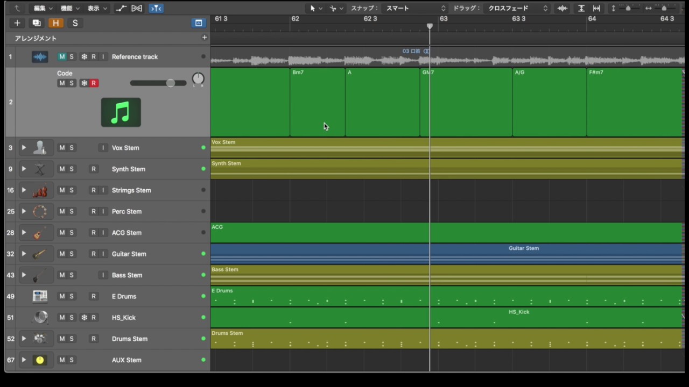The width and height of the screenshot is (689, 387).
Task: Expand the Drums Stem track stack
Action: (x=24, y=339)
